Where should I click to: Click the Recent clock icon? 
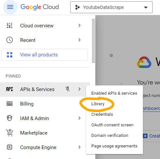pyautogui.click(x=10, y=40)
